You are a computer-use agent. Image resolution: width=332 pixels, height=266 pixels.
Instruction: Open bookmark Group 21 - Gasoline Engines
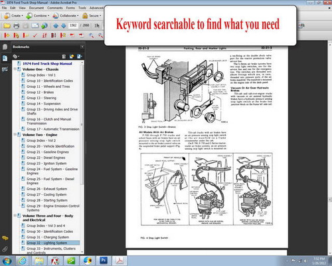point(48,152)
